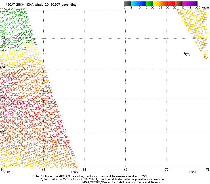The height and width of the screenshot is (184, 210).
Task: Click the magenta 40-45 knots legend segment
Action: pos(186,3)
